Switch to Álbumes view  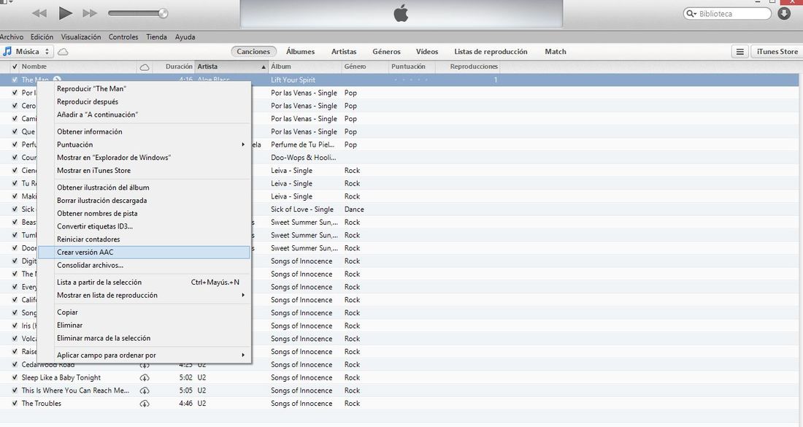(x=301, y=52)
